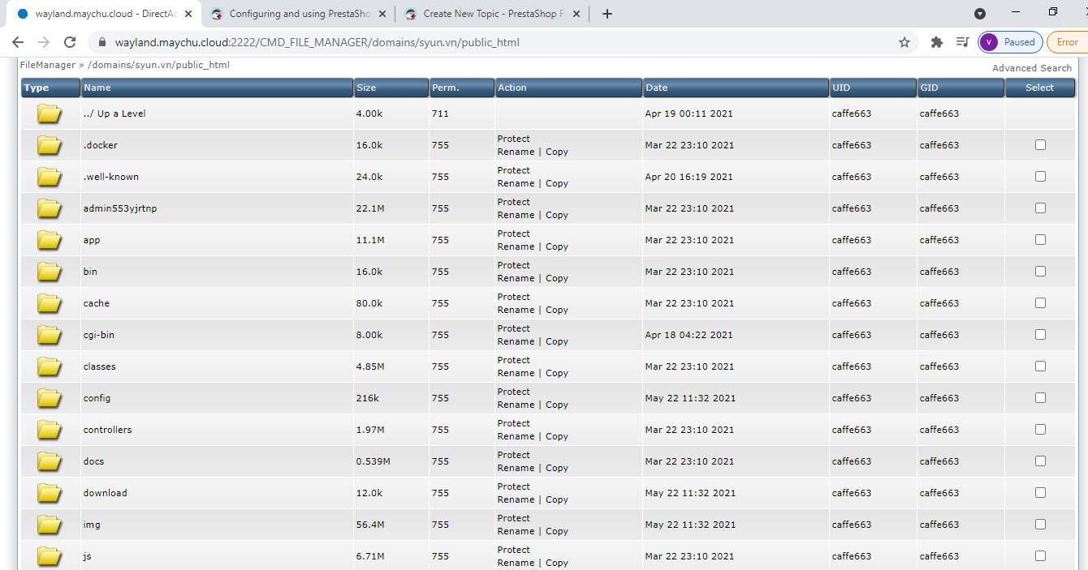
Task: Click Protect for the cache folder
Action: (x=513, y=297)
